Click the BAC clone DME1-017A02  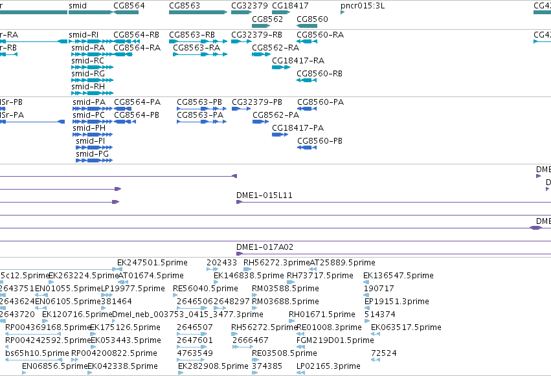[x=394, y=254]
